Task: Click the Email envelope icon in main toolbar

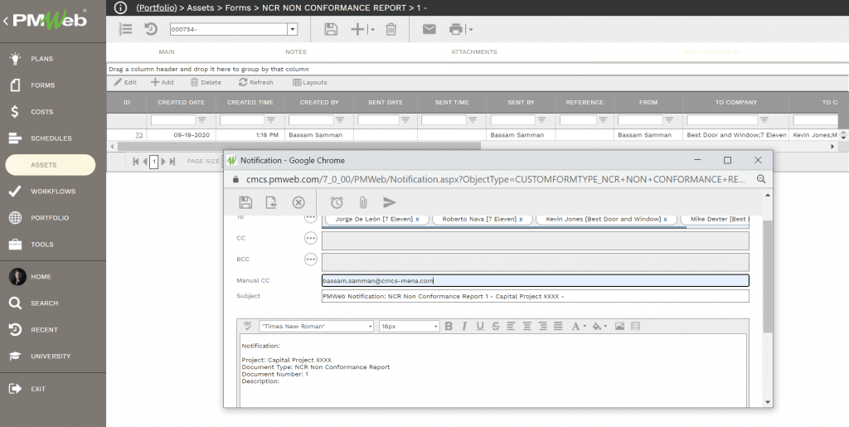Action: (429, 29)
